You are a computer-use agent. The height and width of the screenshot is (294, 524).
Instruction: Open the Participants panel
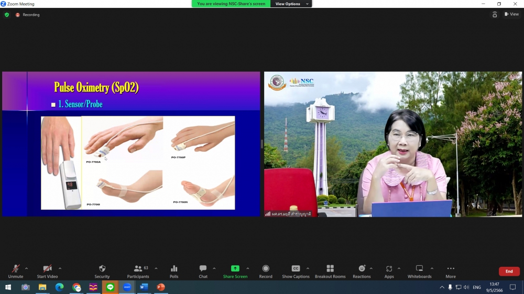(138, 271)
